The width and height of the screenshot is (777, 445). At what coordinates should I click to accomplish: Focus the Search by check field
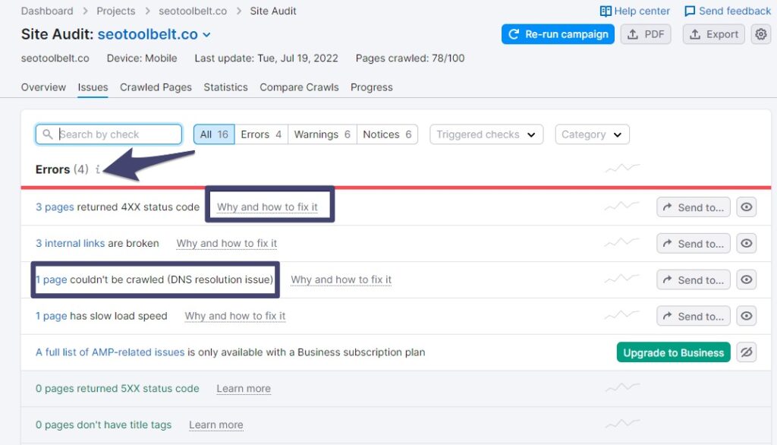(109, 134)
